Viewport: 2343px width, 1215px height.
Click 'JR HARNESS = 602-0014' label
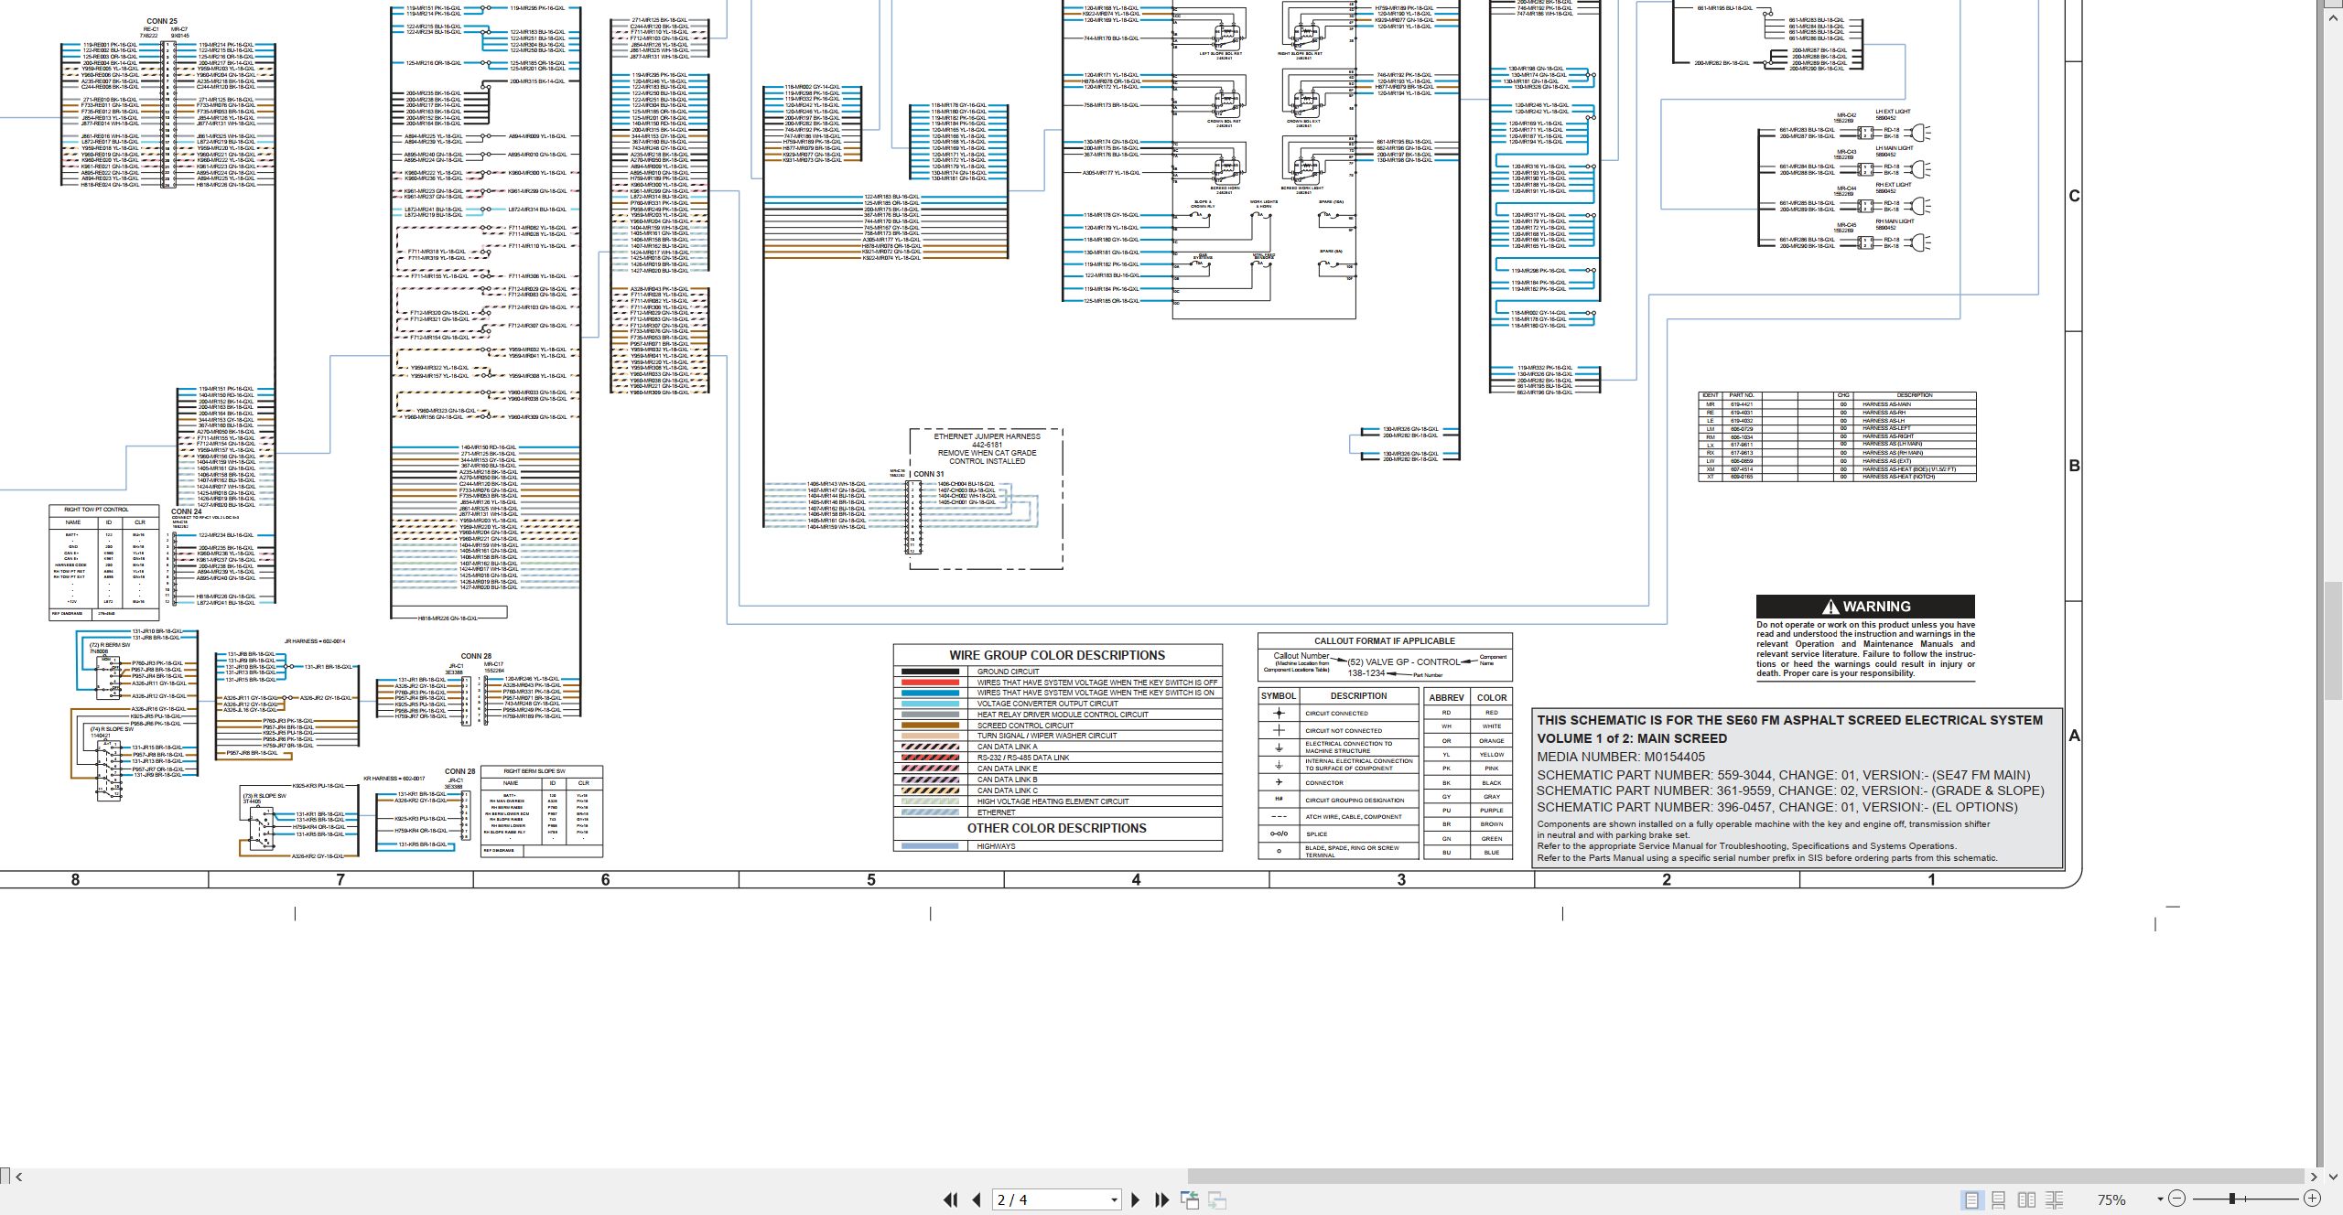(x=315, y=641)
